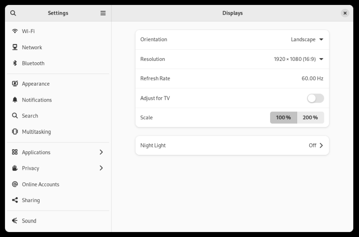Screen dimensions: 359x237
Task: Click the Wi-Fi icon in sidebar
Action: pyautogui.click(x=15, y=31)
